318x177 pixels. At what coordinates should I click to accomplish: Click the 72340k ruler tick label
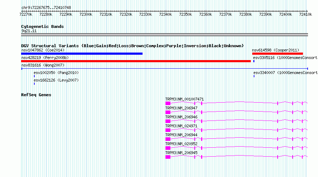[165, 15]
